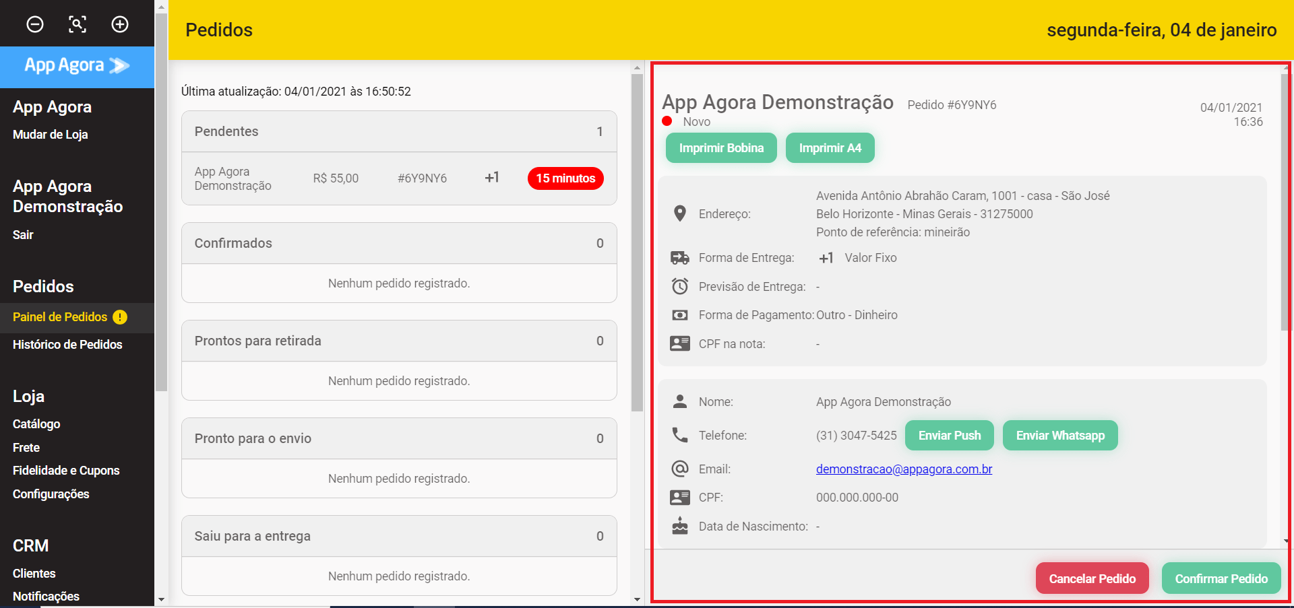The height and width of the screenshot is (608, 1294).
Task: Click the segunda-feira, 04 de janeiro date
Action: coord(1162,30)
